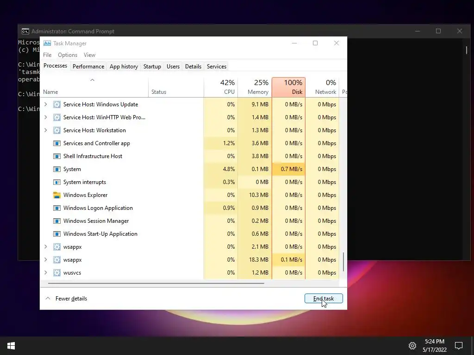Expand the wusvcs process group
Viewport: 474px width, 355px height.
pos(46,273)
